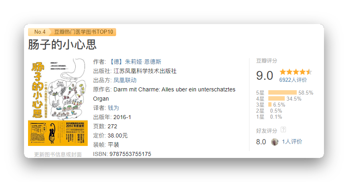Open the book cover thumbnail image
The width and height of the screenshot is (348, 182).
click(x=58, y=102)
